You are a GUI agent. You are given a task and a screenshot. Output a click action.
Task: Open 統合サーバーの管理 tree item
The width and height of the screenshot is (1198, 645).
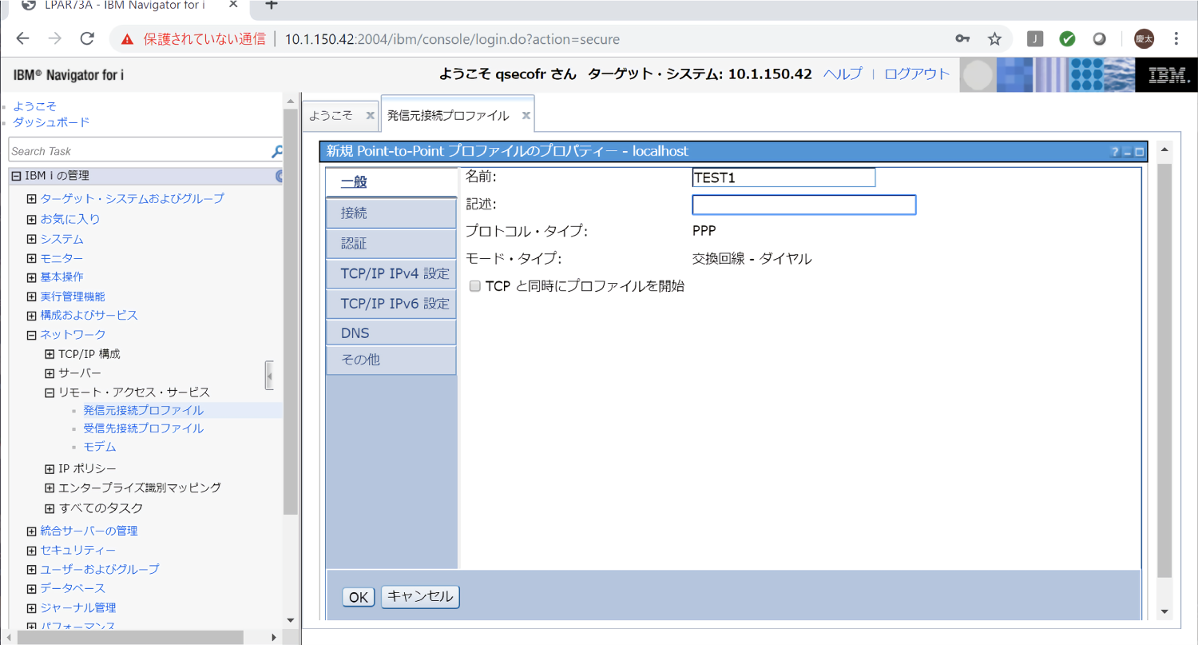click(x=89, y=531)
